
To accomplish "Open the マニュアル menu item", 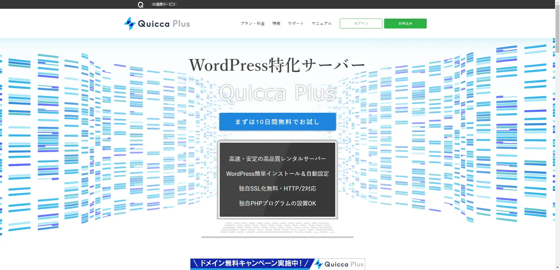I will click(x=321, y=24).
